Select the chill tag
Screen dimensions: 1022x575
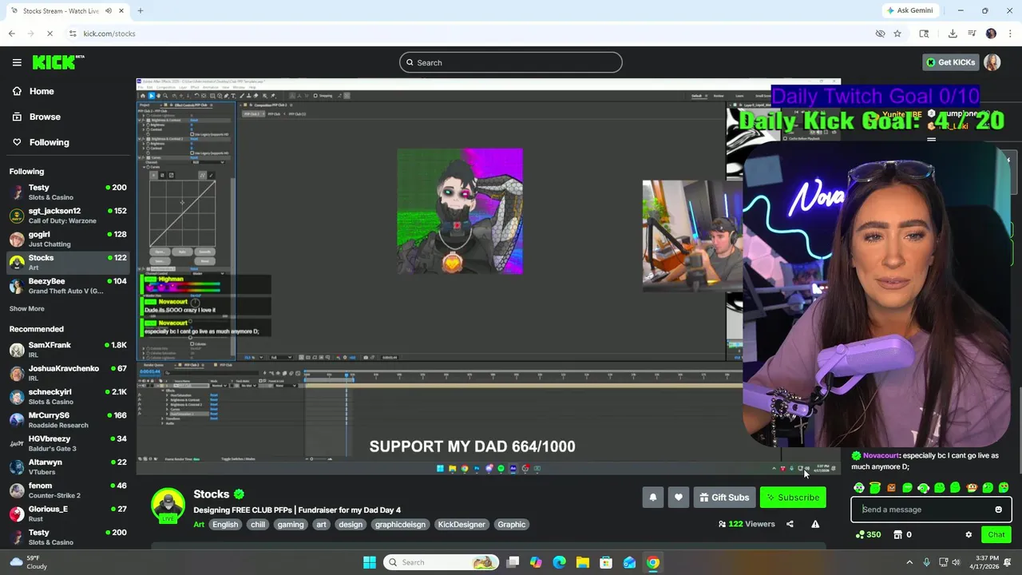pyautogui.click(x=258, y=525)
